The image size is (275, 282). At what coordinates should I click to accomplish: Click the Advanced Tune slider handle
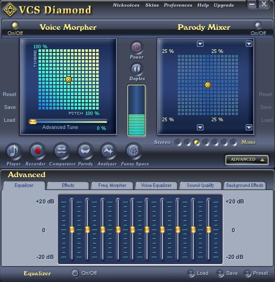click(x=33, y=122)
